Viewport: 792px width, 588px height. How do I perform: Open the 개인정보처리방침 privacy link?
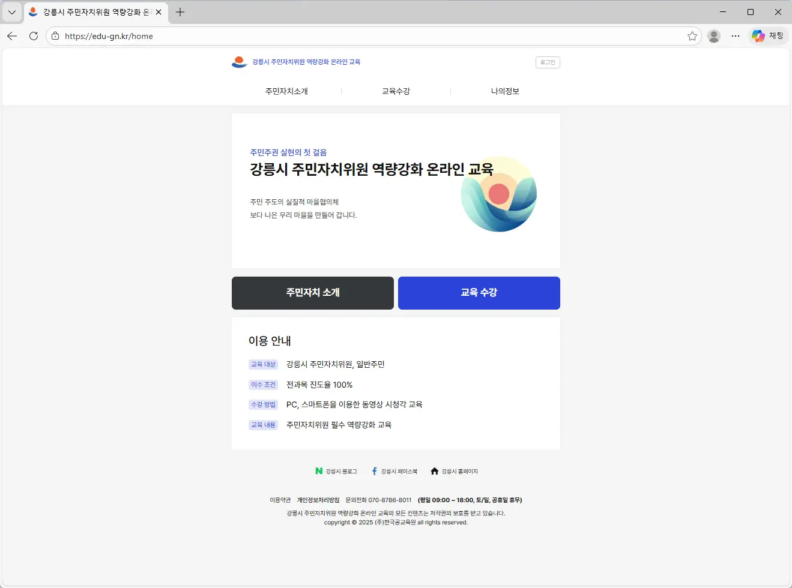pos(318,499)
